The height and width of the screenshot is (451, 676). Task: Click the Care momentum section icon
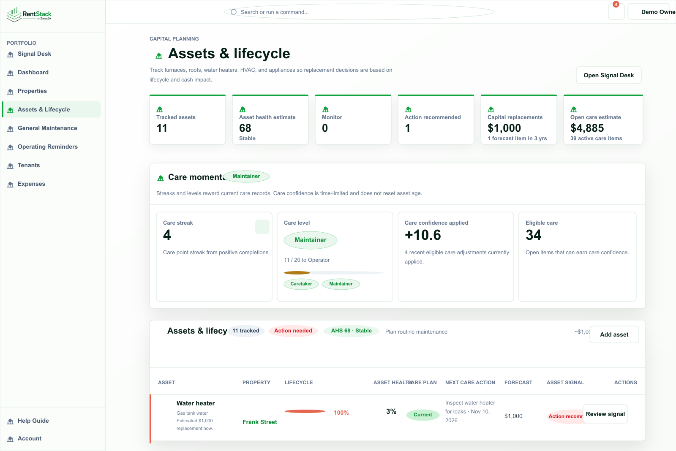[x=161, y=178]
